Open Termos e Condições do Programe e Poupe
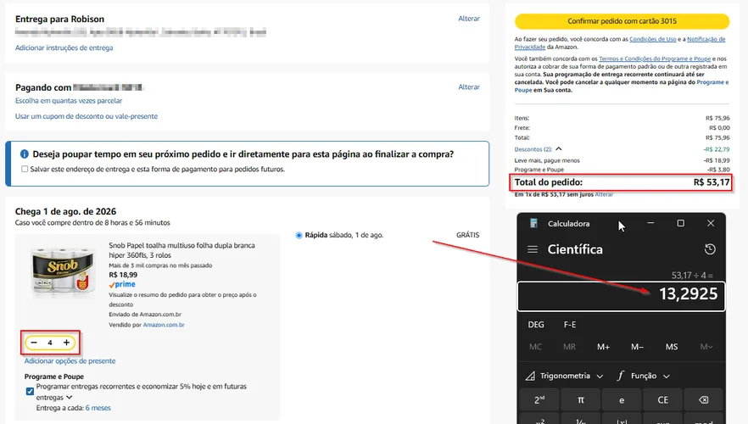The image size is (748, 424). 655,59
